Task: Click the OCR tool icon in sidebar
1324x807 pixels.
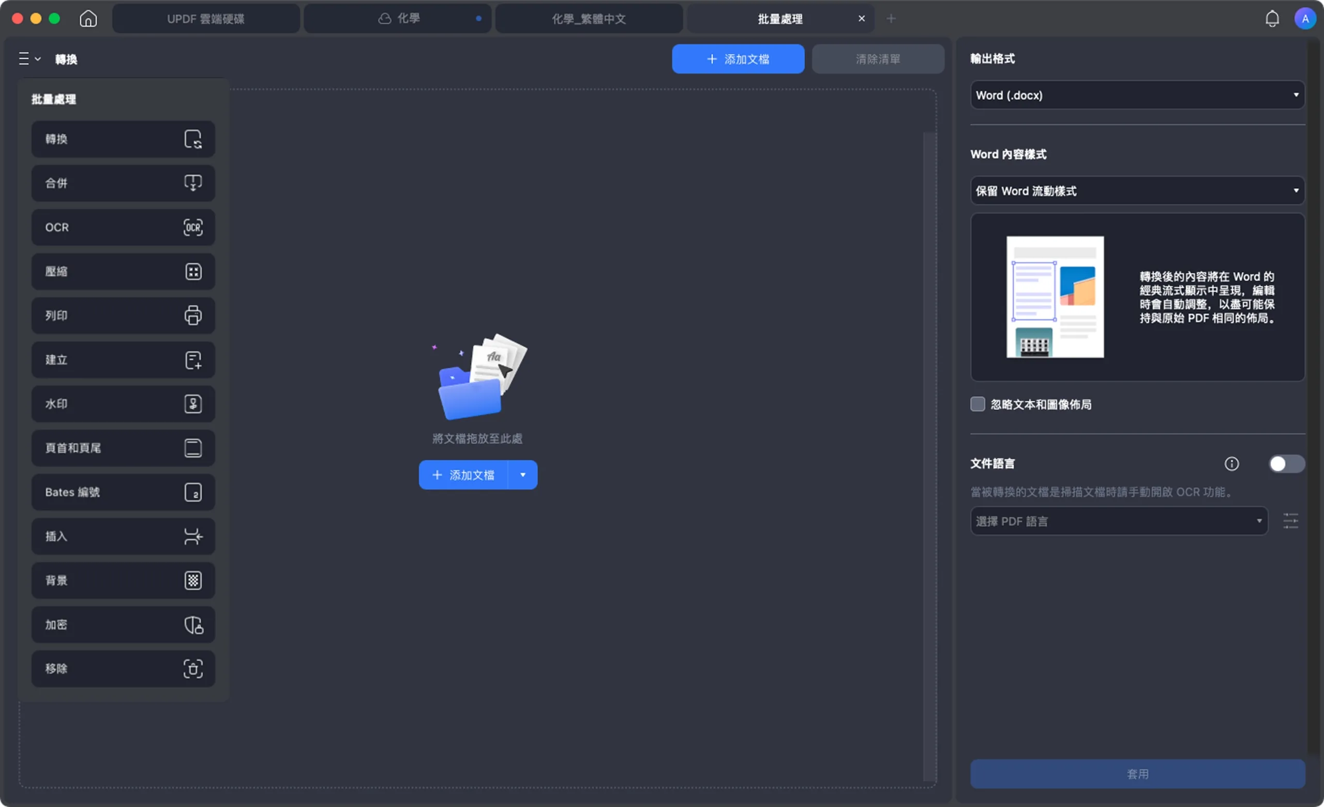Action: (x=193, y=227)
